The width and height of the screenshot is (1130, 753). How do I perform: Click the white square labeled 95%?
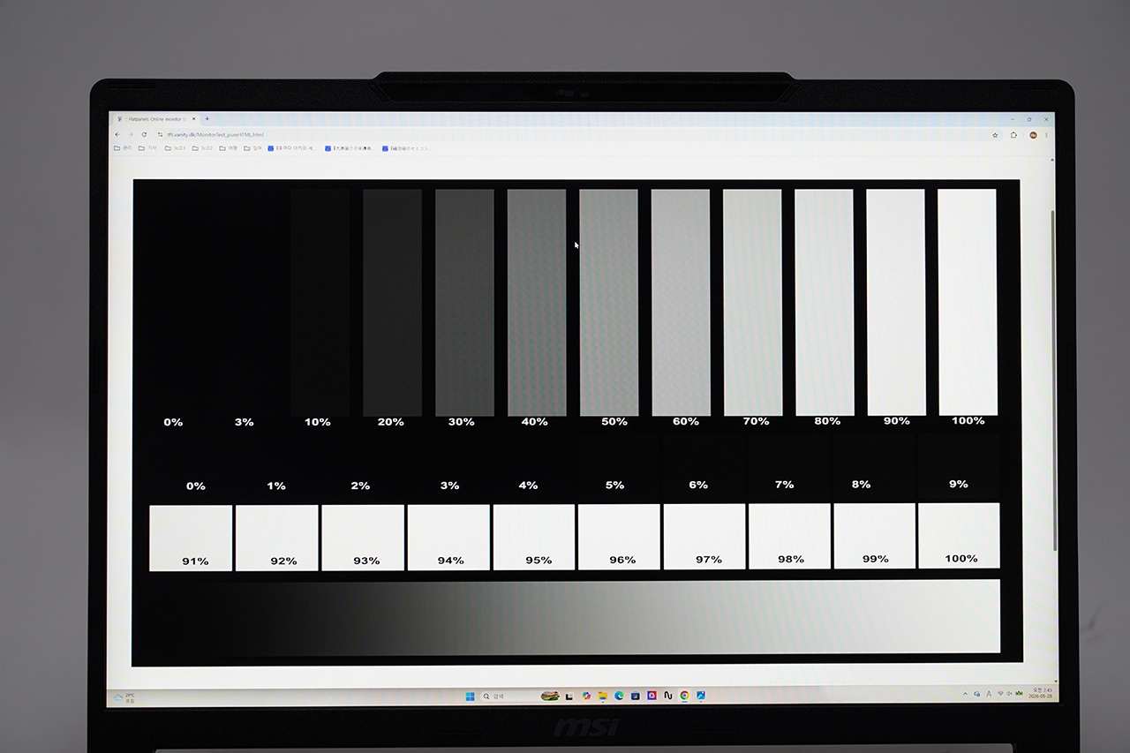tap(534, 537)
